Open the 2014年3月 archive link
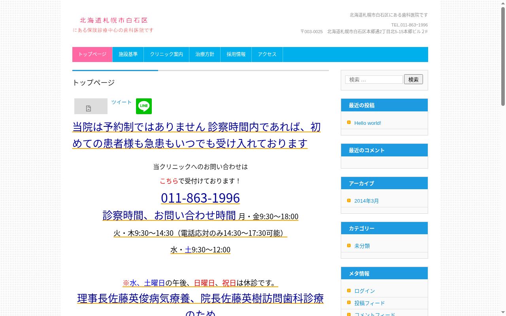This screenshot has width=506, height=316. click(366, 201)
